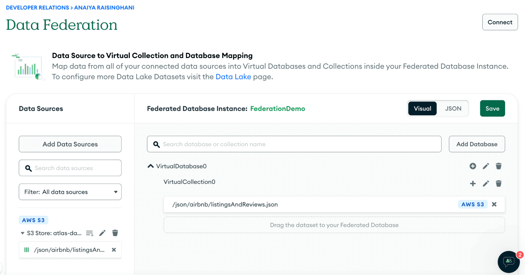Screen dimensions: 525x275
Task: Collapse the S3 Store expander triangle
Action: point(23,233)
